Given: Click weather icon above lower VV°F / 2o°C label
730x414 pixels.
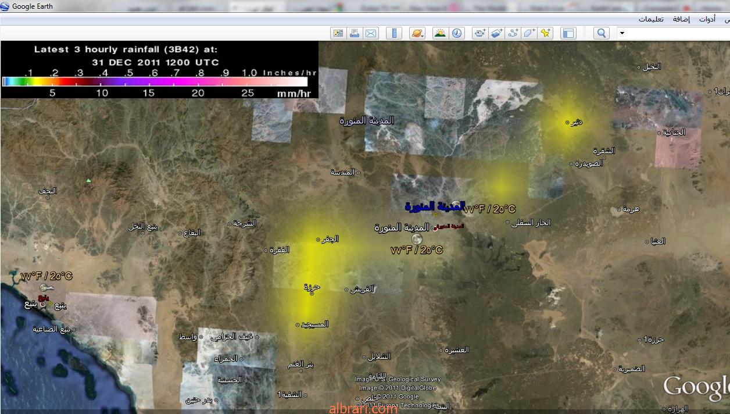Looking at the screenshot, I should pyautogui.click(x=417, y=239).
